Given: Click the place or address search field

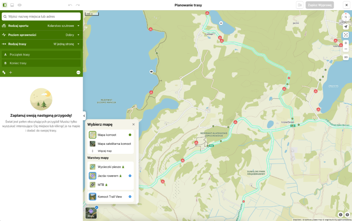Looking at the screenshot, I should (41, 17).
